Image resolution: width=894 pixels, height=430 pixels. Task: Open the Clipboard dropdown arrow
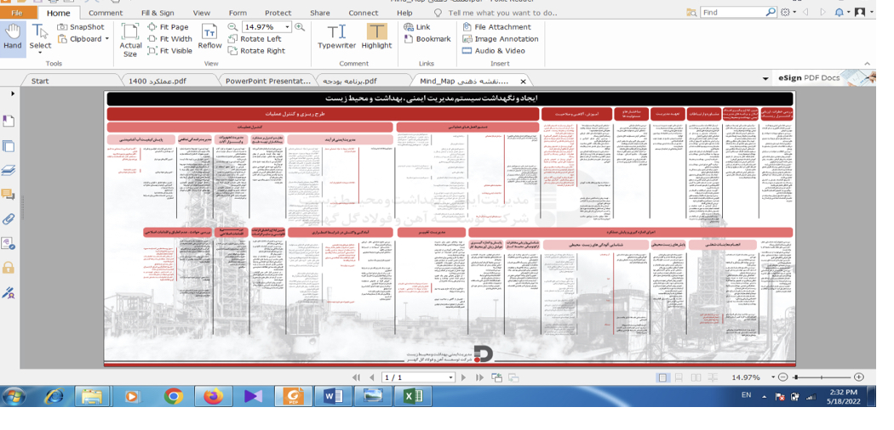tap(106, 39)
